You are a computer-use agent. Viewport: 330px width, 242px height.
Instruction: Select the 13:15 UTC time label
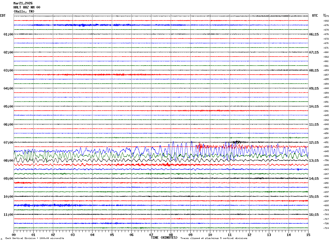[x=314, y=161]
